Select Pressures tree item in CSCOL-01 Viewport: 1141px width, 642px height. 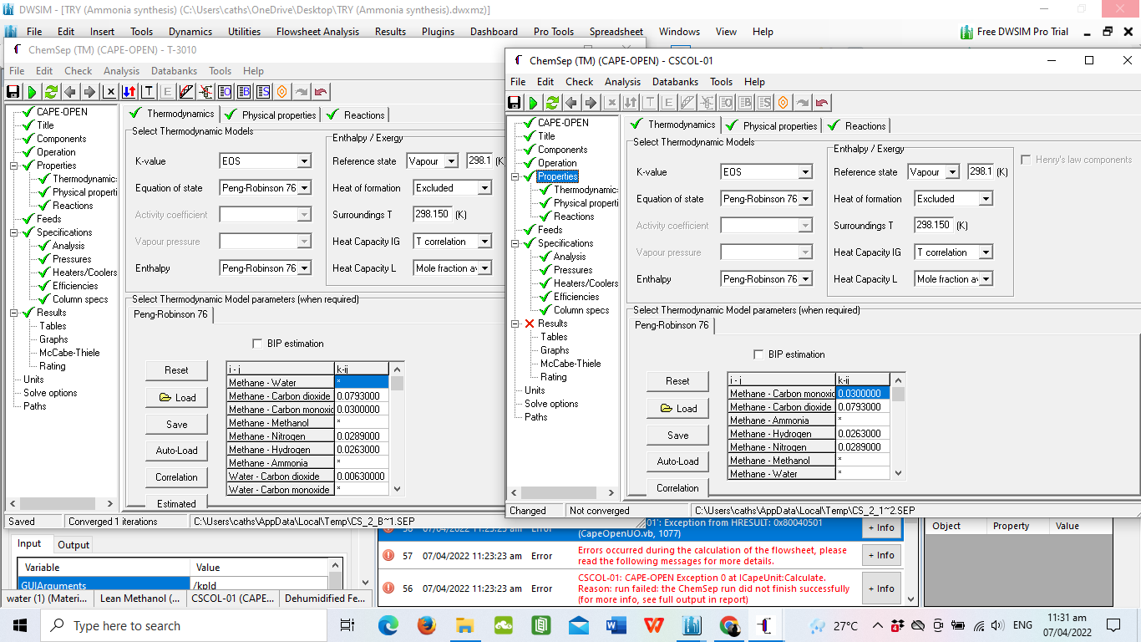click(573, 270)
